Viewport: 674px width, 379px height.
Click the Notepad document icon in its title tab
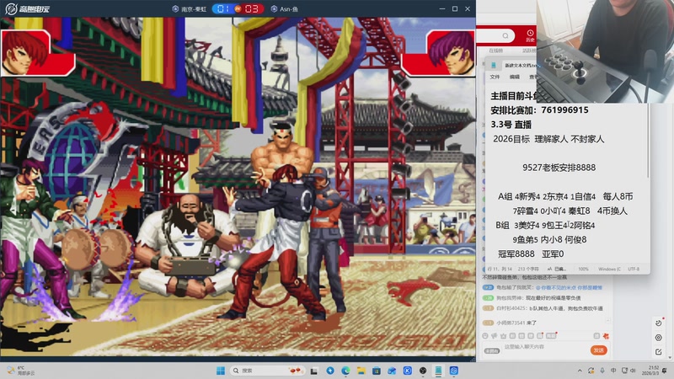(494, 66)
